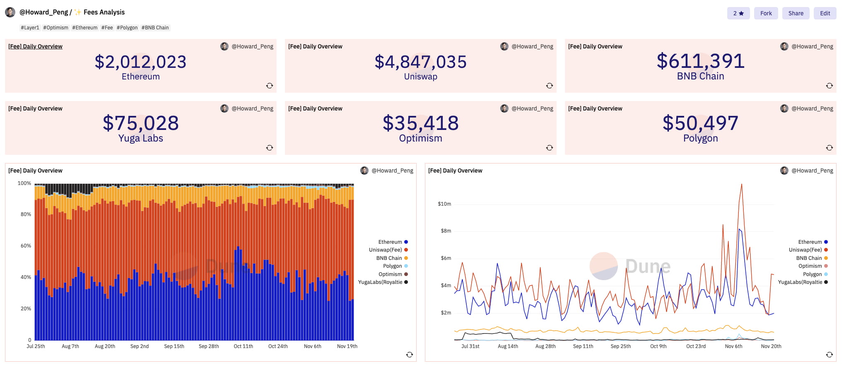Click the refresh icon on Ethereum fee card
The image size is (844, 365).
pyautogui.click(x=270, y=86)
